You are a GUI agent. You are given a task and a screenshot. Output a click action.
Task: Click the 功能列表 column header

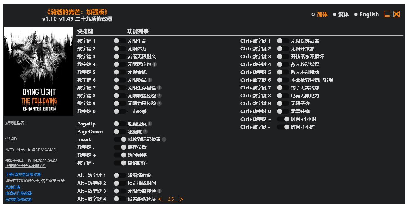pos(138,32)
